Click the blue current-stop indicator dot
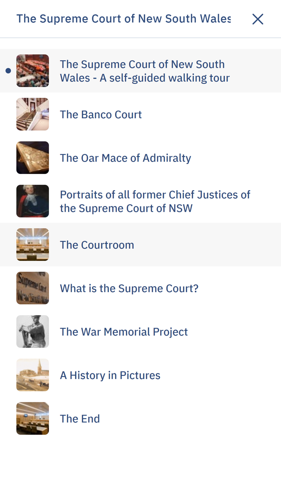 coord(8,70)
